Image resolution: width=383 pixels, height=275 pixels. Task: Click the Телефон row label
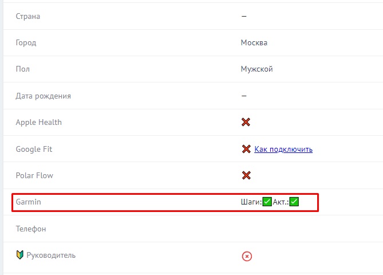click(31, 229)
